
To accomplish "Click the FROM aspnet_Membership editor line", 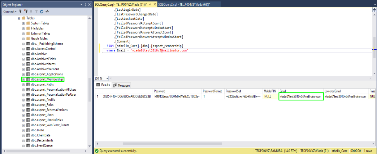I will point(145,45).
